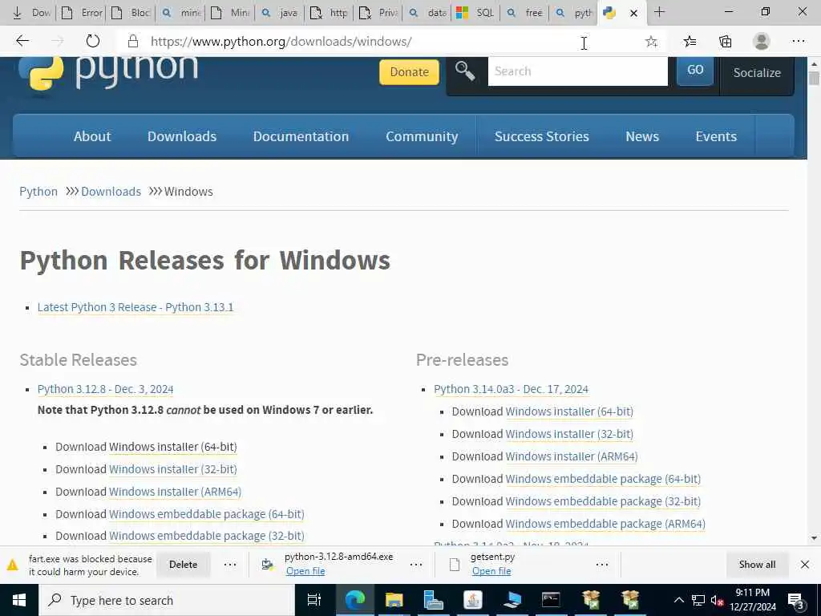Click the Downloads breadcrumb link

coord(111,192)
